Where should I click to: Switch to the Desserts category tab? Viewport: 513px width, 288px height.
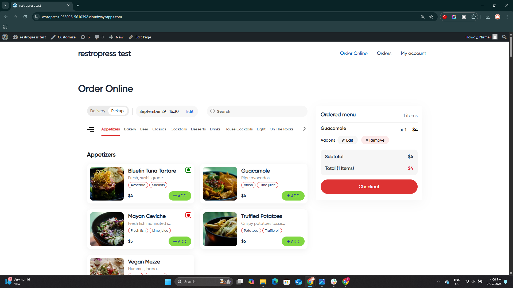coord(198,129)
